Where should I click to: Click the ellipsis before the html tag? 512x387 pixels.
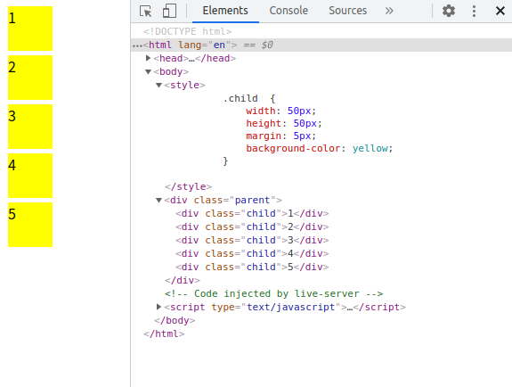pos(137,45)
